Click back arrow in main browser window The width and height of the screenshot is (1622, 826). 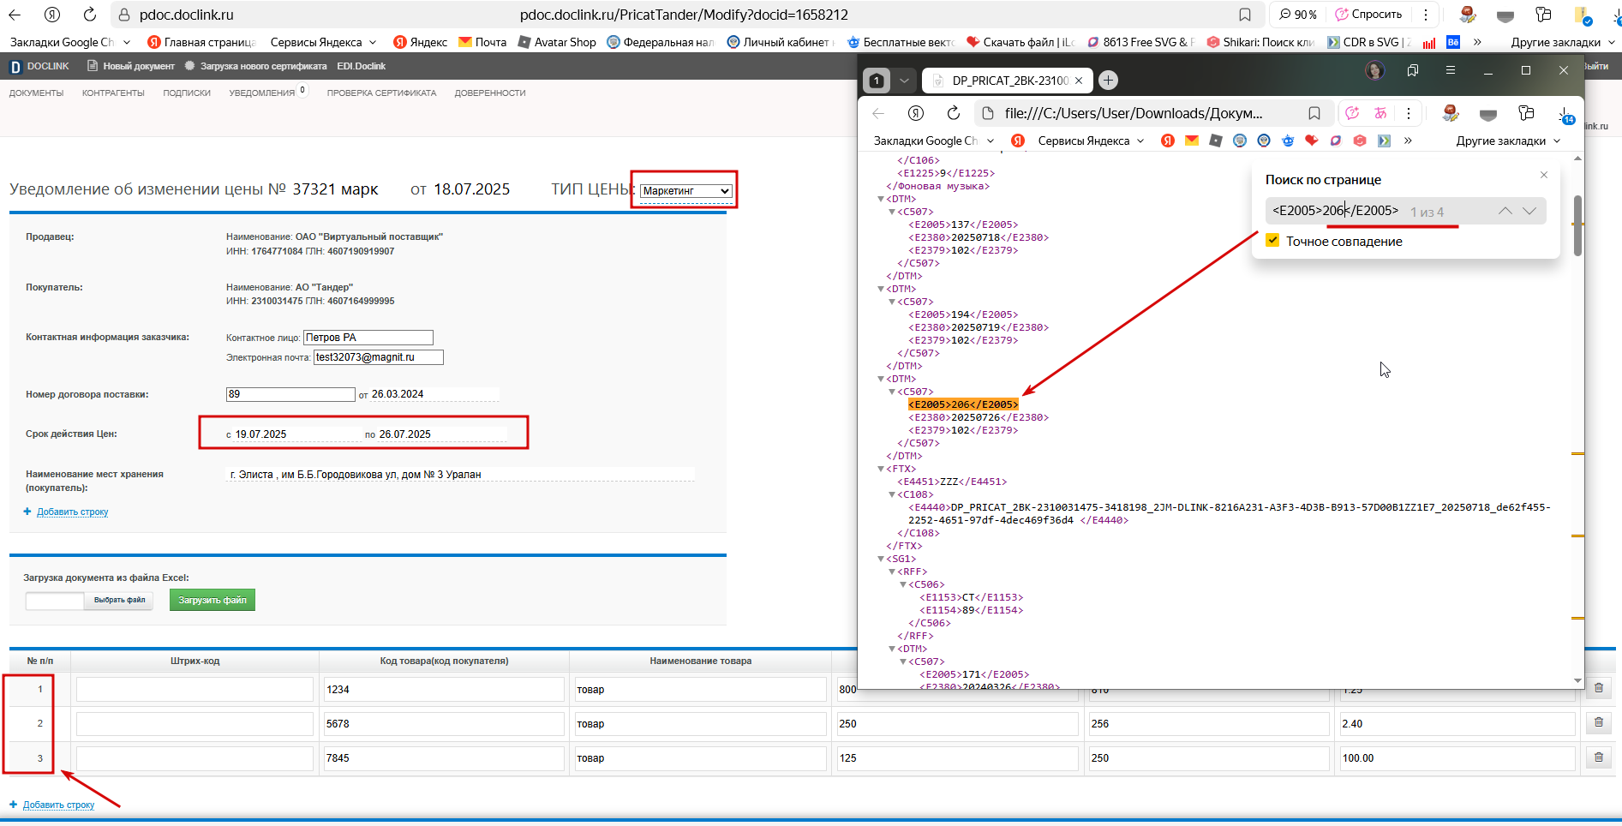(15, 15)
